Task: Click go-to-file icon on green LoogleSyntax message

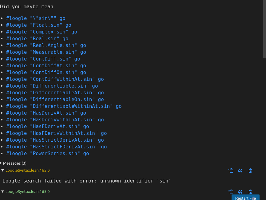Action: click(x=231, y=192)
